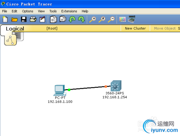The height and width of the screenshot is (136, 180).
Task: Open the Tools menu
Action: coord(53,11)
